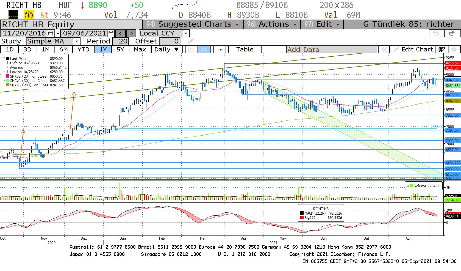Click the Table button
This screenshot has width=461, height=271.
click(x=245, y=50)
